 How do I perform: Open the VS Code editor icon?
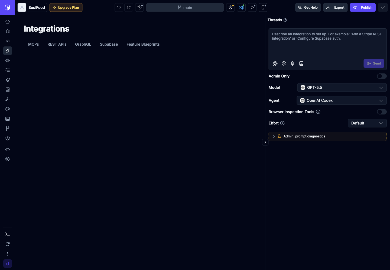tap(241, 8)
